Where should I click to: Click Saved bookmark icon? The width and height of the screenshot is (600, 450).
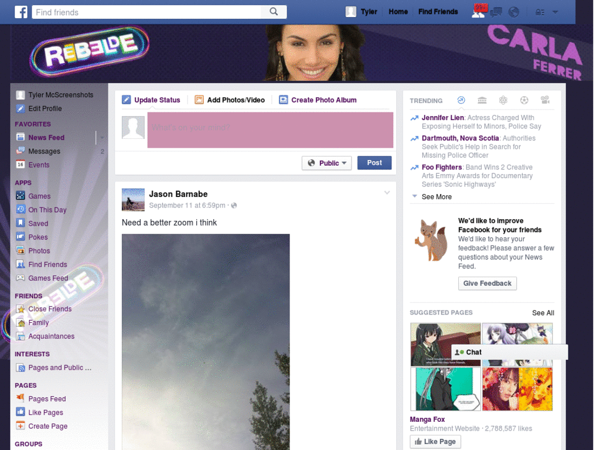21,223
